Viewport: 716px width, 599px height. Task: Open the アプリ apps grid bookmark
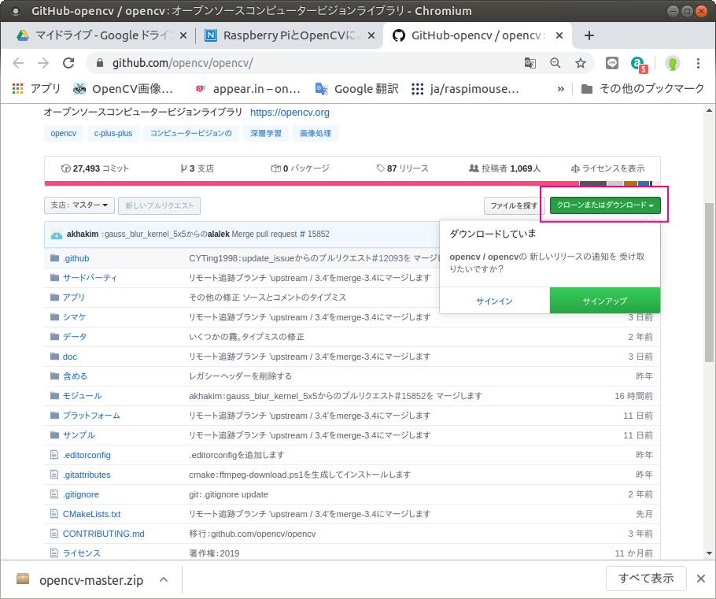tap(36, 89)
